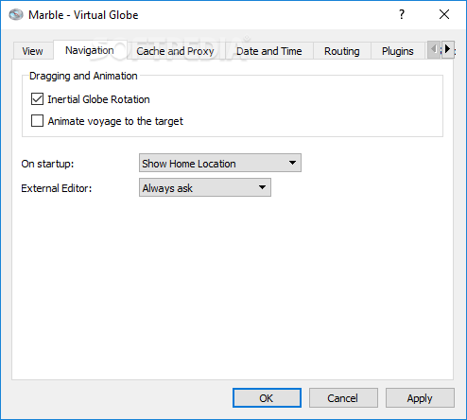
Task: Uncheck Inertial Globe Rotation
Action: point(37,99)
